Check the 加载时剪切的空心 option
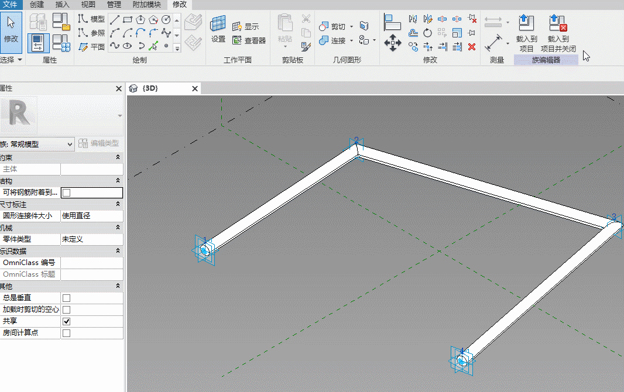This screenshot has height=392, width=624. [67, 310]
